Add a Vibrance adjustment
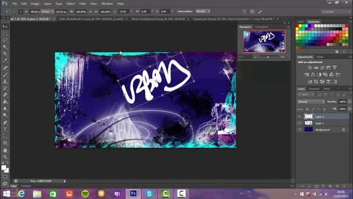 (335, 67)
